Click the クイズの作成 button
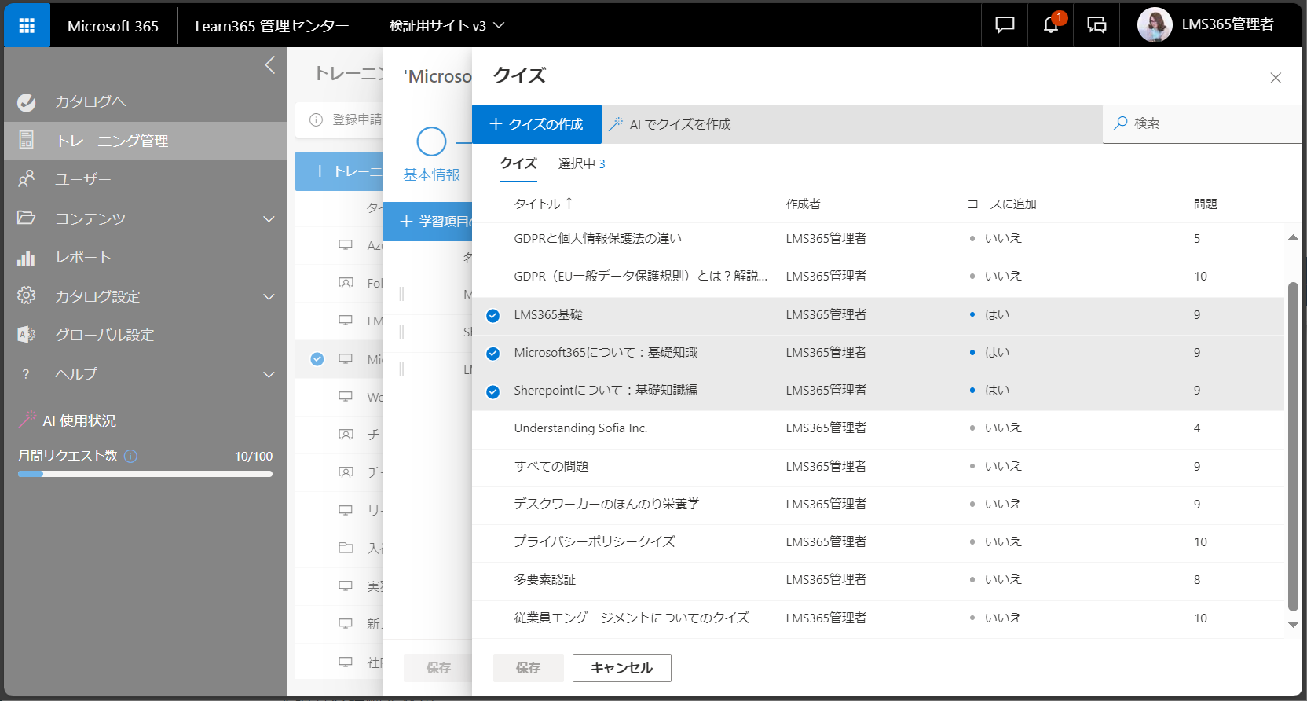Viewport: 1307px width, 701px height. pos(536,124)
